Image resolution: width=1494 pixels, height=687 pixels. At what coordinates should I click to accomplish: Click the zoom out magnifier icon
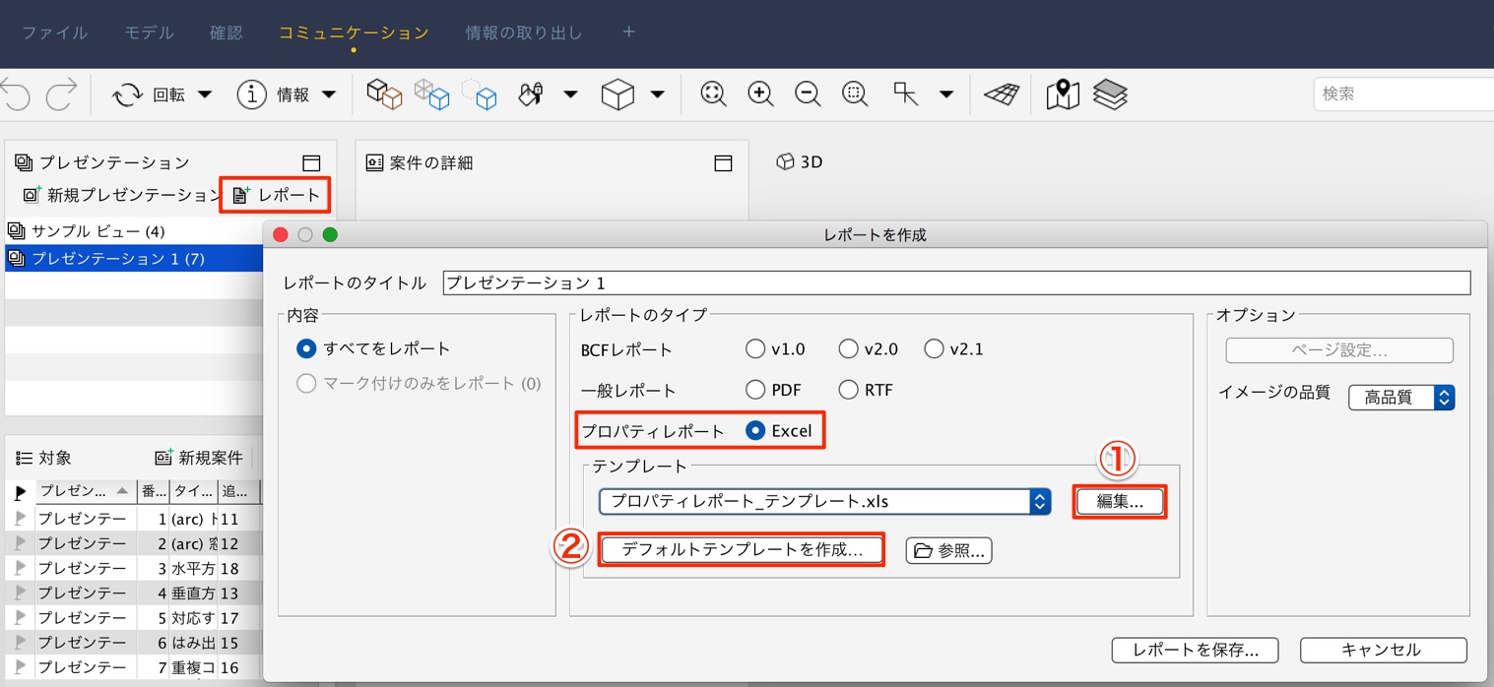click(808, 94)
